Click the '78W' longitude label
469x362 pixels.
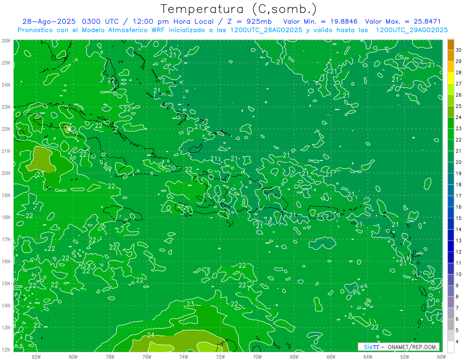pos(110,357)
